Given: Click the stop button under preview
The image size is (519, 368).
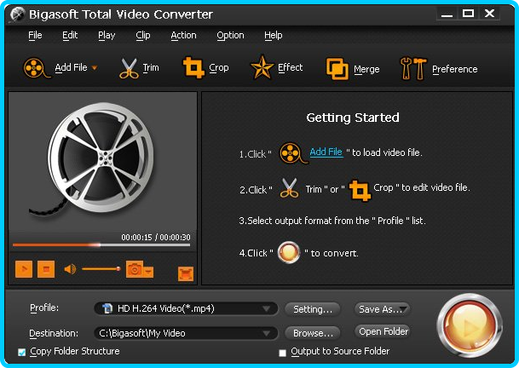Looking at the screenshot, I should (46, 269).
